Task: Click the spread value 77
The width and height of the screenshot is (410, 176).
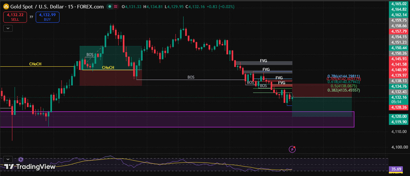Action: tap(31, 17)
